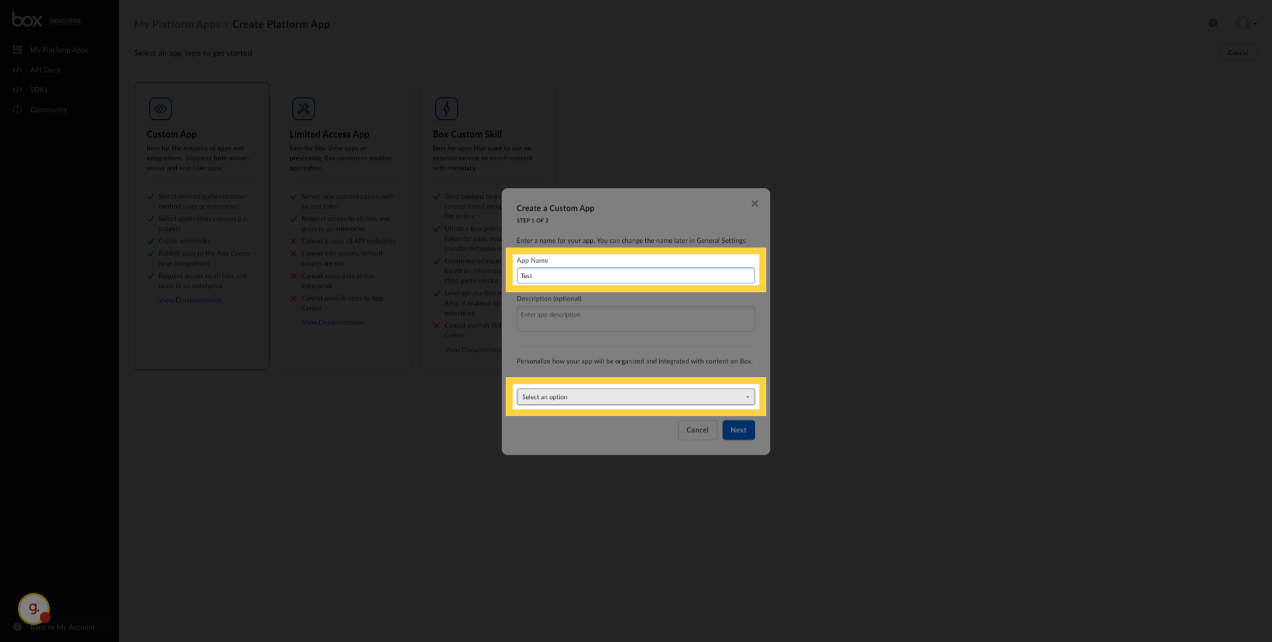Click the SDKs code icon

click(x=17, y=89)
